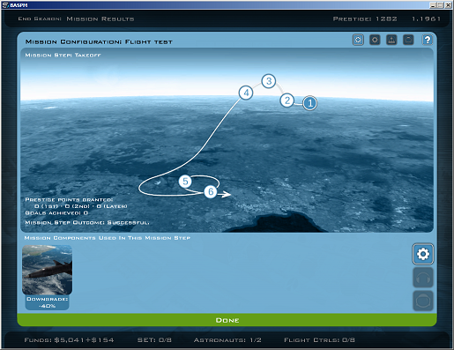This screenshot has height=350, width=454.
Task: Click the green Done button
Action: click(227, 320)
